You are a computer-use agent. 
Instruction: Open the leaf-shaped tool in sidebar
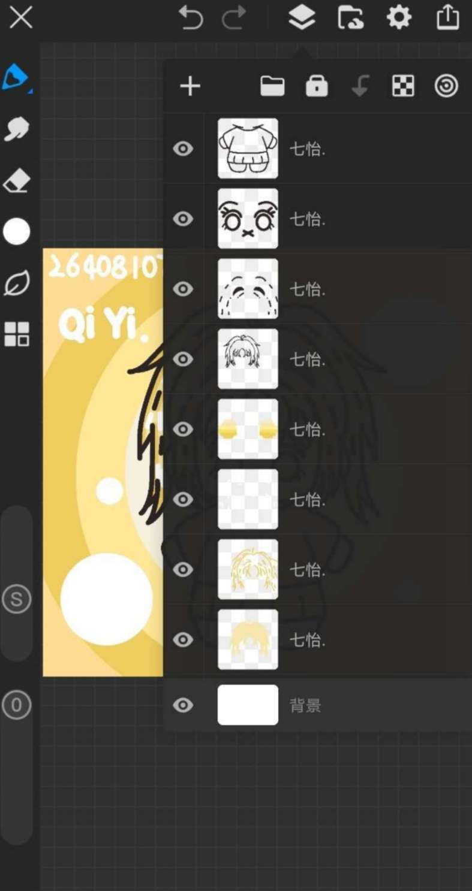pyautogui.click(x=16, y=283)
